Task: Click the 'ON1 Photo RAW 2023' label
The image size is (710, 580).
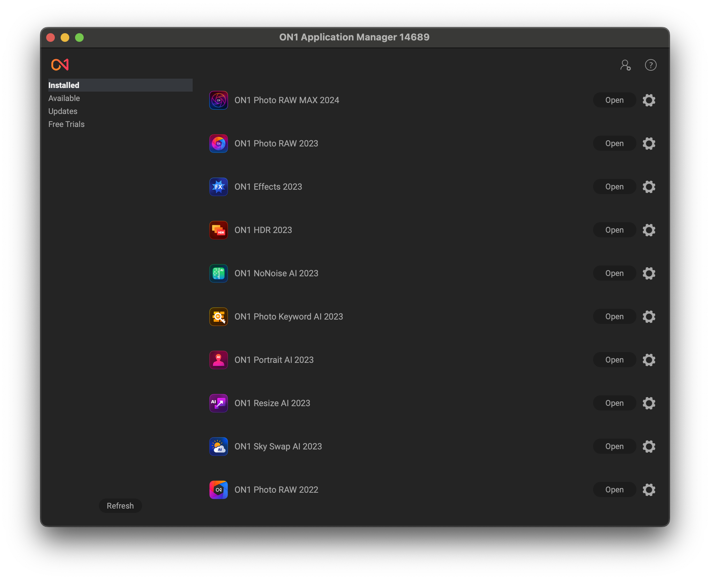Action: (276, 144)
